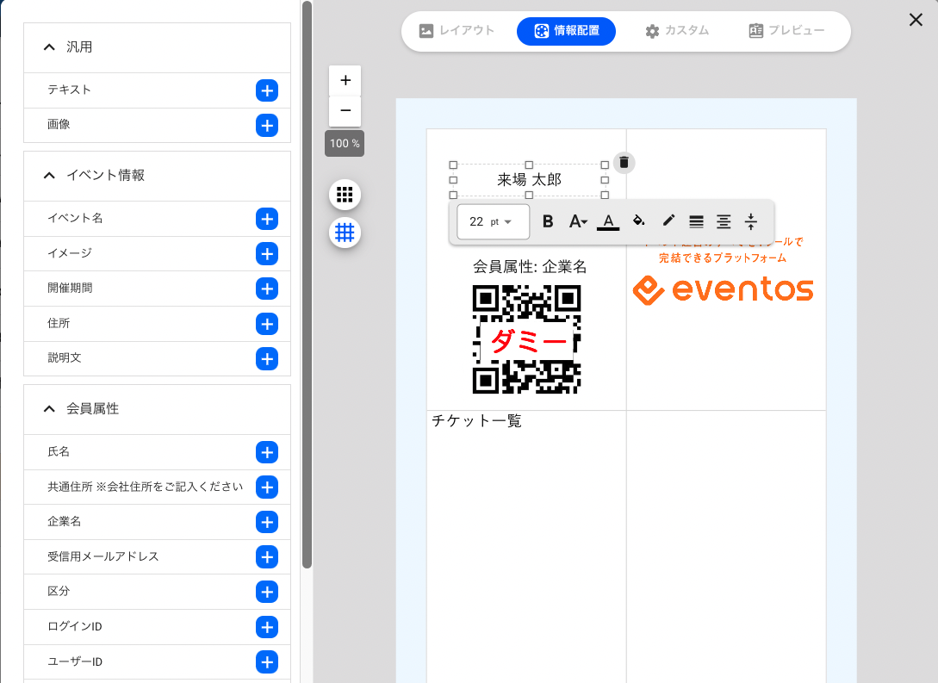The height and width of the screenshot is (683, 938).
Task: Select the eventos logo image
Action: coord(724,289)
